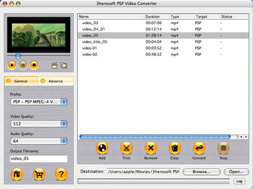Select the video-02 row
Viewport: 253px width, 189px height.
pyautogui.click(x=163, y=55)
